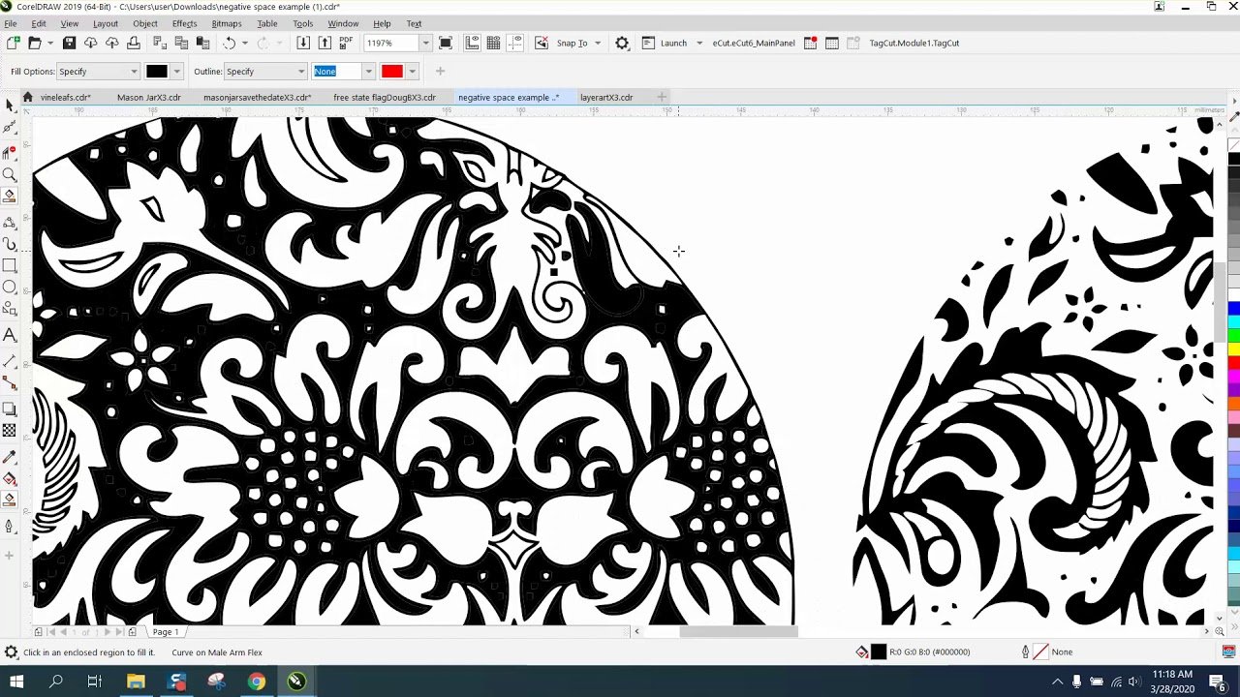Toggle the Show Grid button
Viewport: 1240px width, 697px height.
[493, 43]
